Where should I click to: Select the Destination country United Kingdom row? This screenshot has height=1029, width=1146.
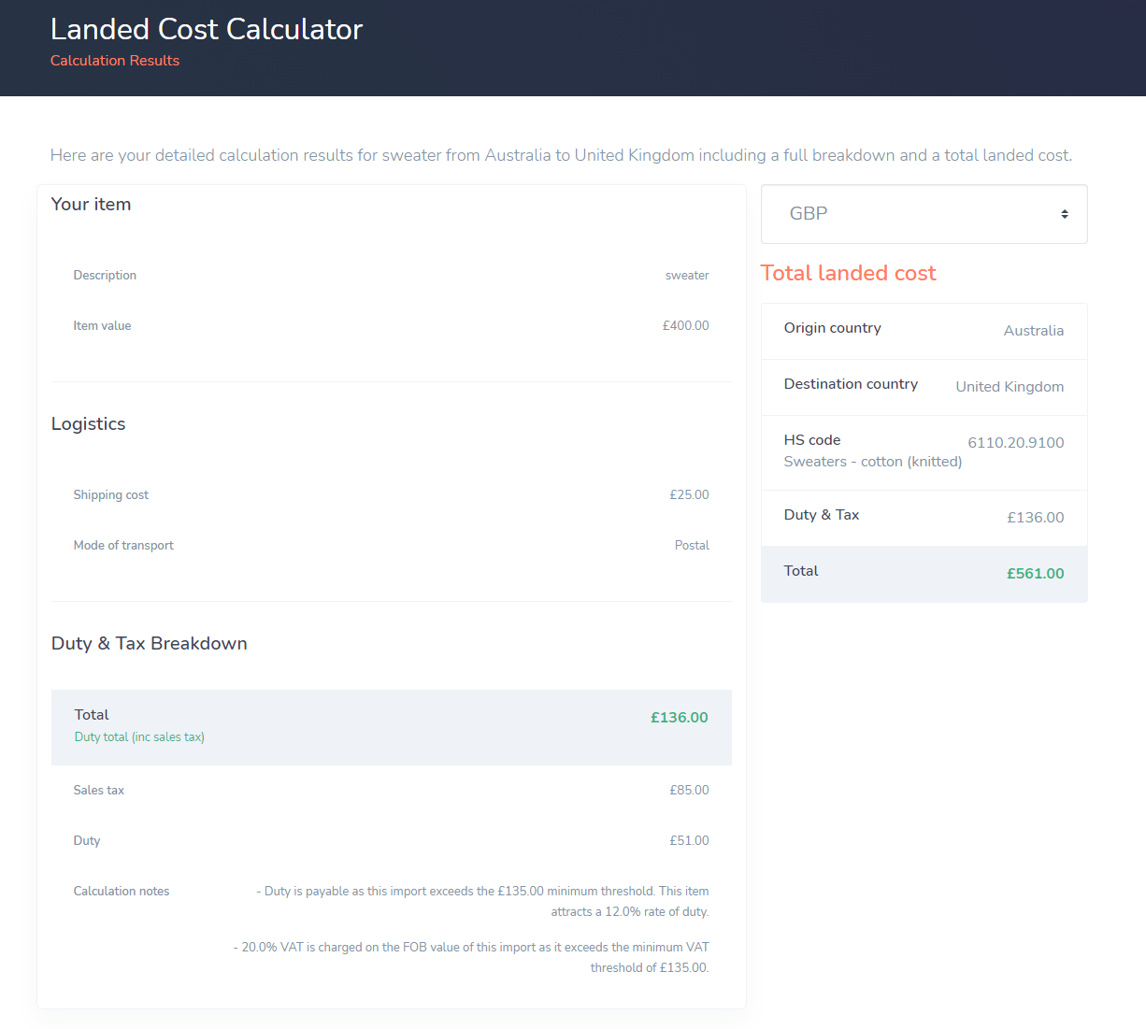click(924, 386)
